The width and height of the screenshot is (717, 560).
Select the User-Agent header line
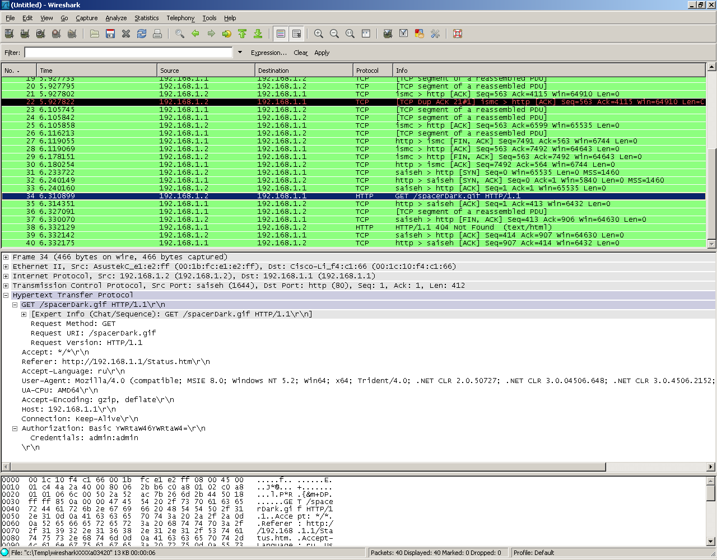pyautogui.click(x=368, y=381)
